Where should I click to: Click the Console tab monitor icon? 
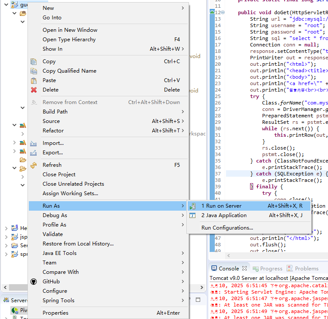[x=214, y=268]
